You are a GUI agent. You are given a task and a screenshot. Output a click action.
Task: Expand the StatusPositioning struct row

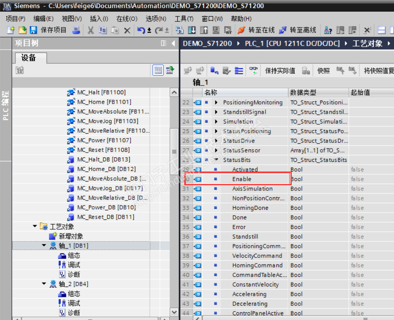(216, 131)
